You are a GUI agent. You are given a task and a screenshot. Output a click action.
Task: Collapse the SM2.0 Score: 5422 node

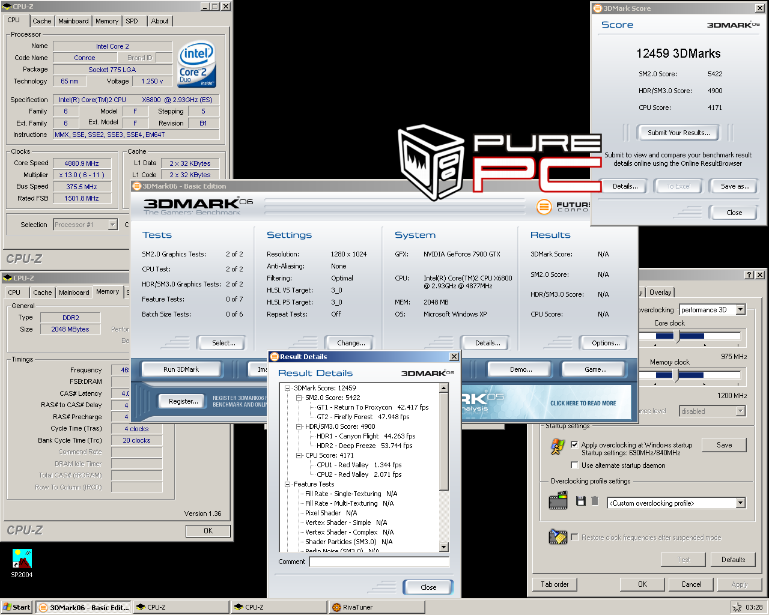click(x=299, y=398)
